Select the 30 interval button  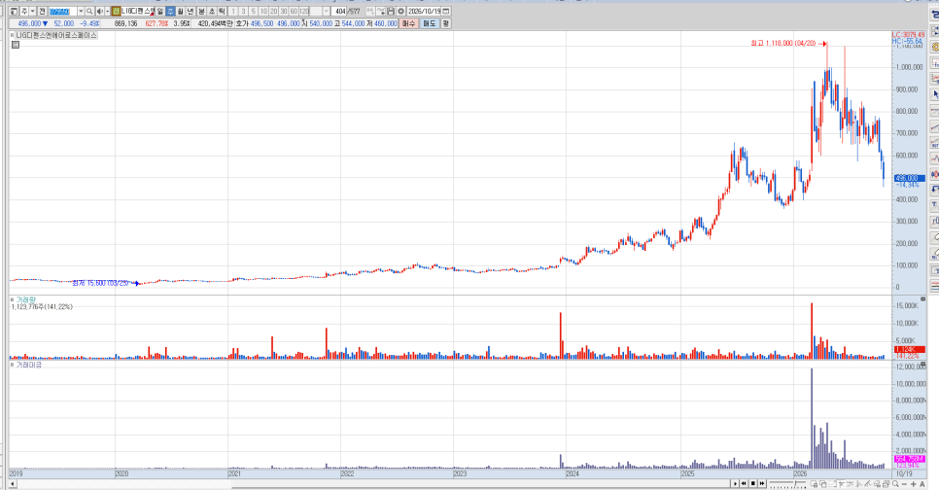coord(283,11)
